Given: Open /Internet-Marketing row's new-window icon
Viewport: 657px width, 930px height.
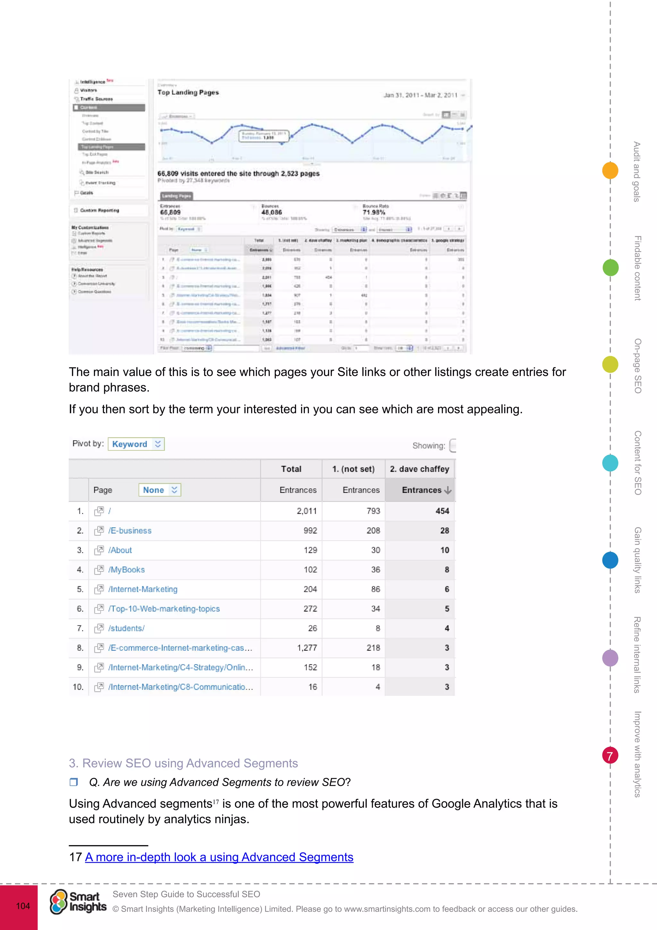Looking at the screenshot, I should coord(99,589).
